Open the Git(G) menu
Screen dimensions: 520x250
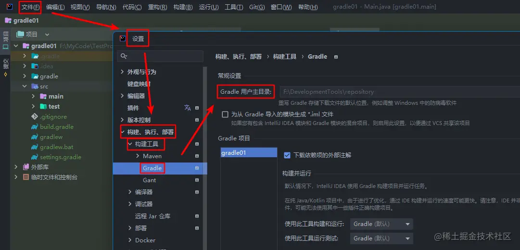point(257,7)
